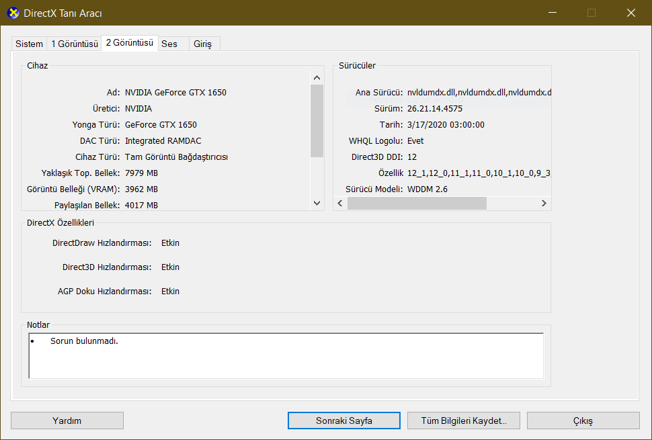Click 'Tam Görüntü Bağdaştırıcısı' value
Image resolution: width=652 pixels, height=440 pixels.
pyautogui.click(x=176, y=157)
